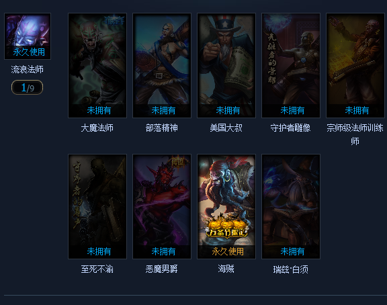Click 永久使用 label on the 海贼 skin
Screen dimensions: 387x305
[228, 251]
